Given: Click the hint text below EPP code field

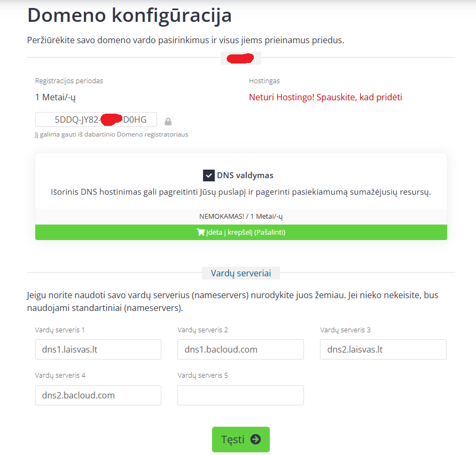Looking at the screenshot, I should pos(112,134).
